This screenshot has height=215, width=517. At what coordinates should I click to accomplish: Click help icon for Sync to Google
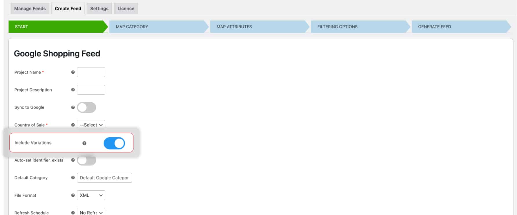pos(73,107)
